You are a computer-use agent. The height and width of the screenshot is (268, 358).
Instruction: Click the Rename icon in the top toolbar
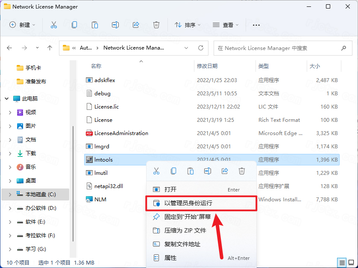point(115,25)
